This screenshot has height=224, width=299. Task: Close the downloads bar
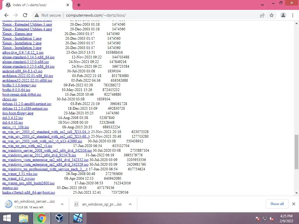point(294,204)
